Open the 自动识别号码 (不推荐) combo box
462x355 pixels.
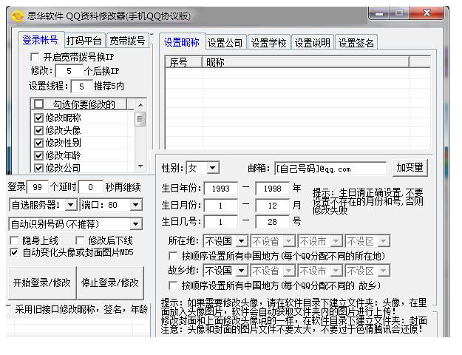135,223
